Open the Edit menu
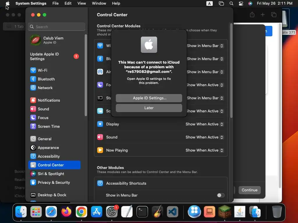Screen dimensions: 298x223 pyautogui.click(x=68, y=3)
